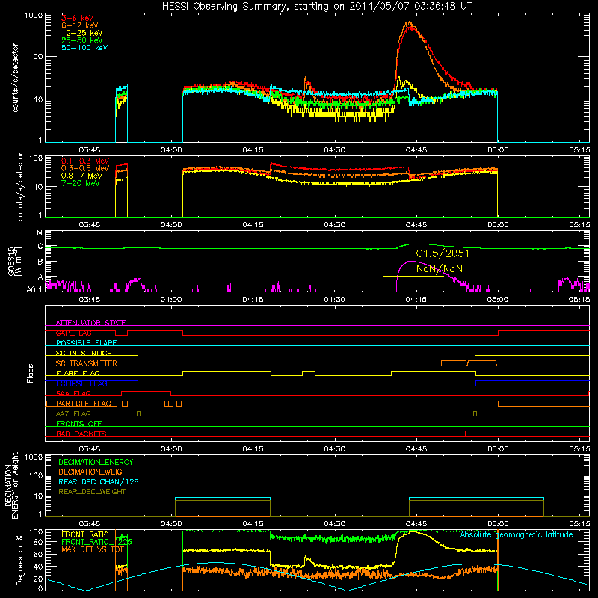Click the 04:30 tick label under MeV panel

(x=334, y=225)
